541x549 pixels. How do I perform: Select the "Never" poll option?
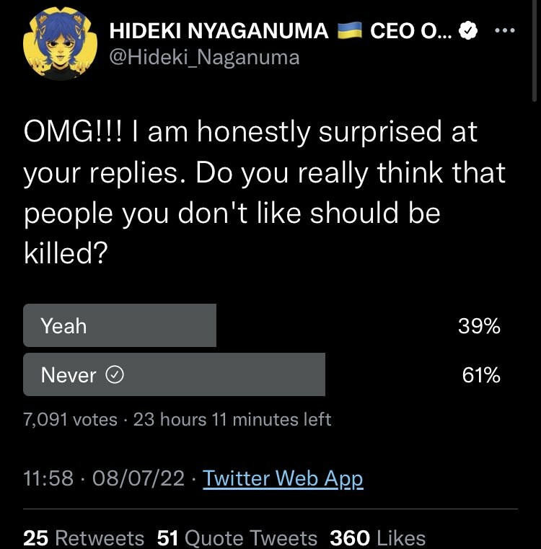[174, 375]
